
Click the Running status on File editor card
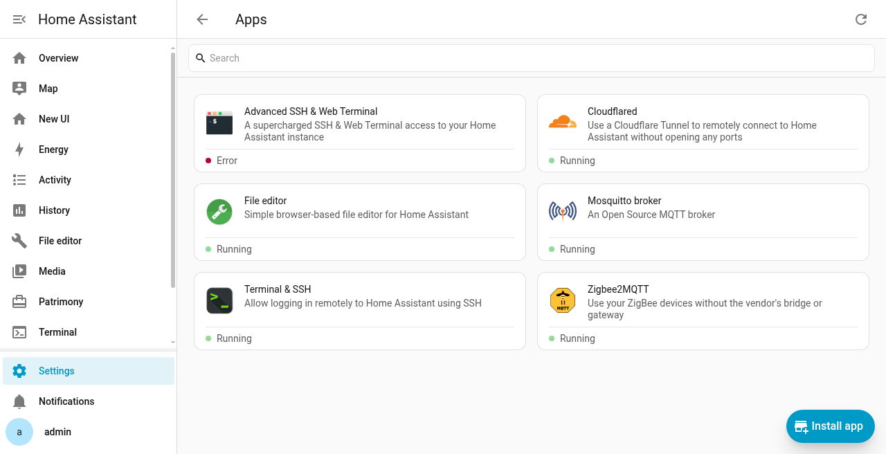pyautogui.click(x=228, y=249)
